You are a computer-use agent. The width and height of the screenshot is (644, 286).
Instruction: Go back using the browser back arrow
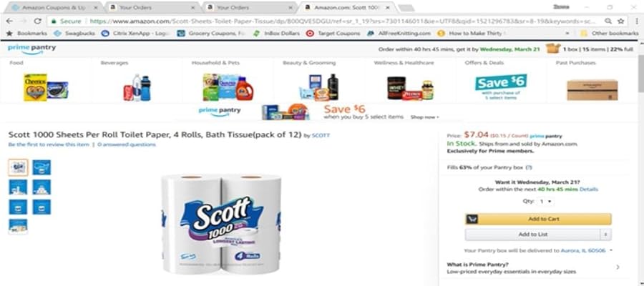click(9, 21)
